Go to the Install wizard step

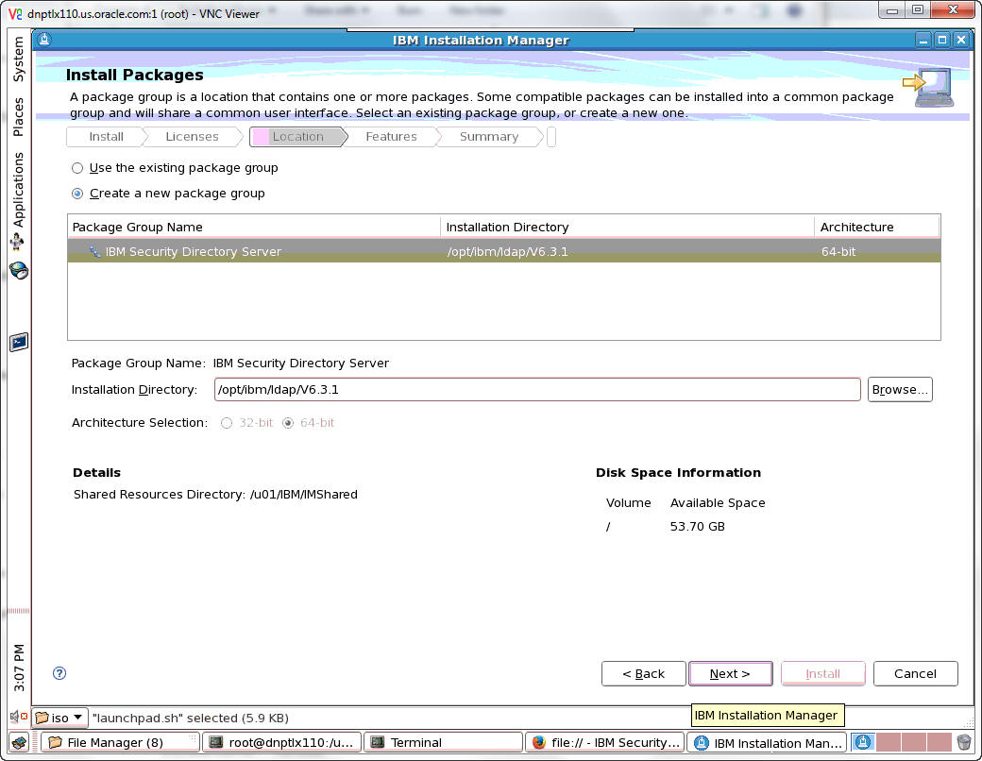(x=106, y=137)
